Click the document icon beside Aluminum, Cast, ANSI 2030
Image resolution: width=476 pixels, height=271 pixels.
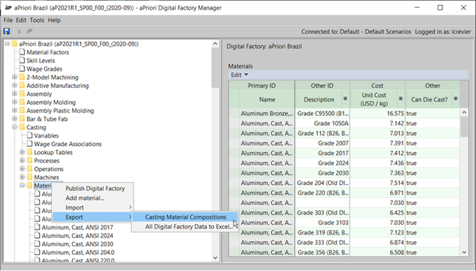coord(37,244)
